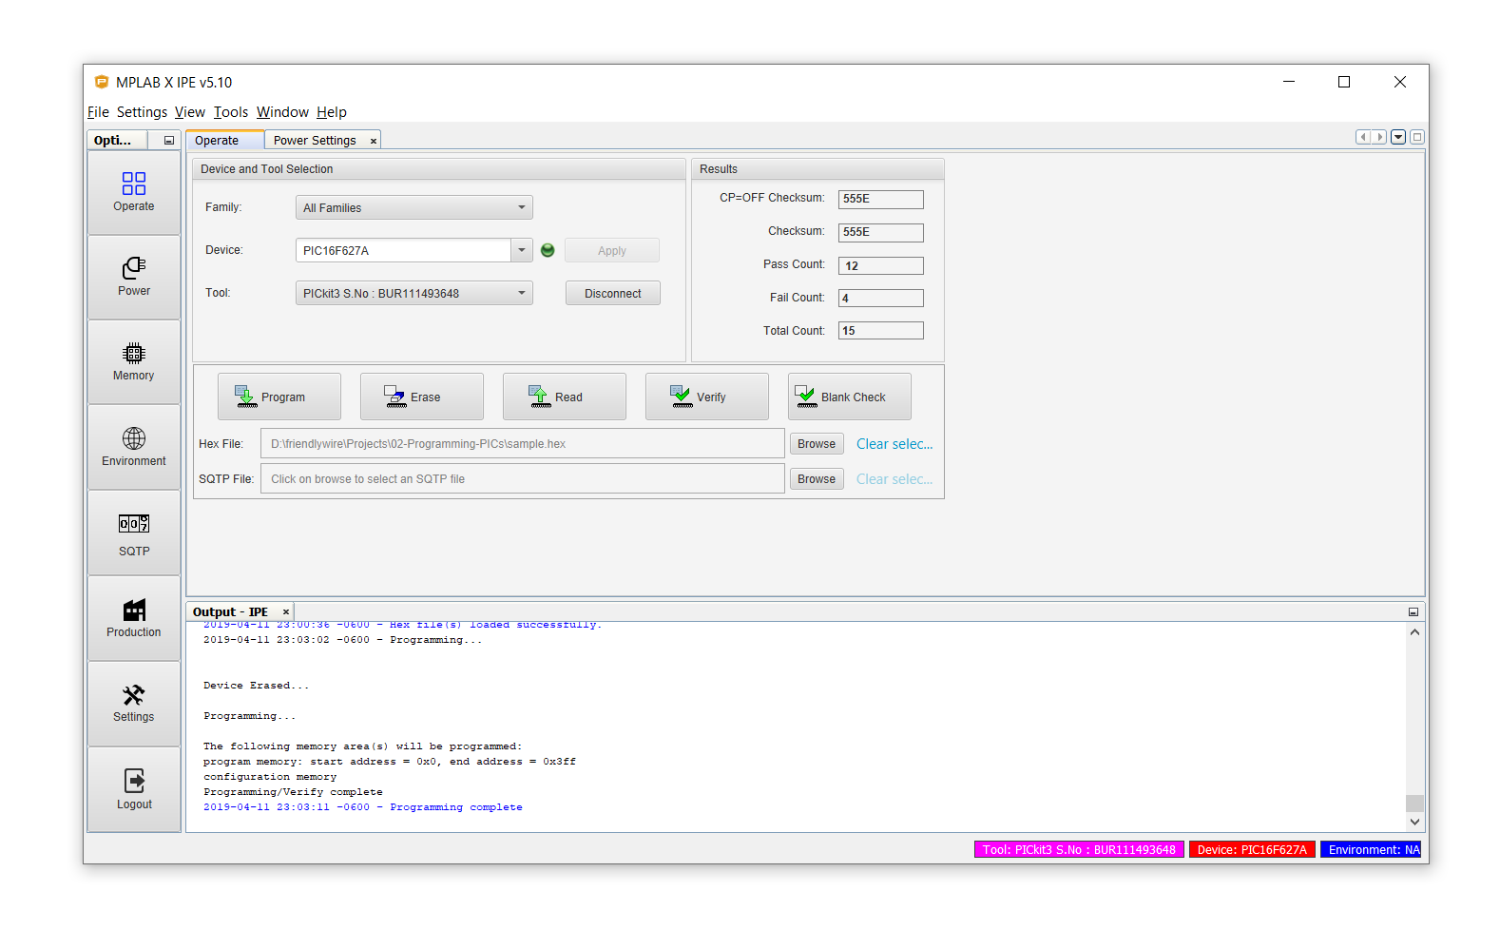The height and width of the screenshot is (930, 1500).
Task: Switch to the Power Settings tab
Action: point(315,141)
